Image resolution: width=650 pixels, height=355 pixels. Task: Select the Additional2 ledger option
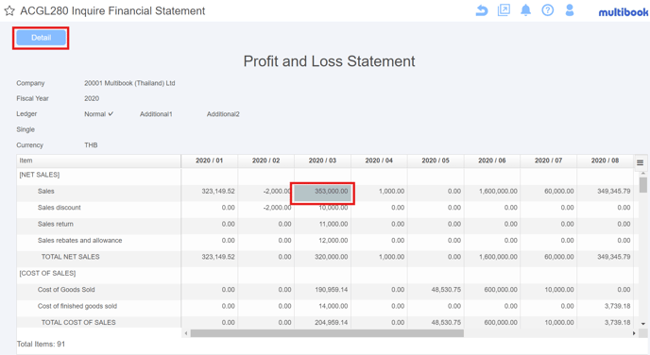(x=223, y=114)
